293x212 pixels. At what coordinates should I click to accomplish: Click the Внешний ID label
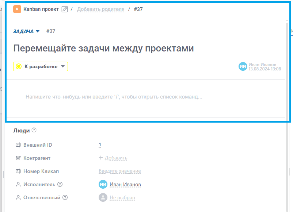(38, 145)
